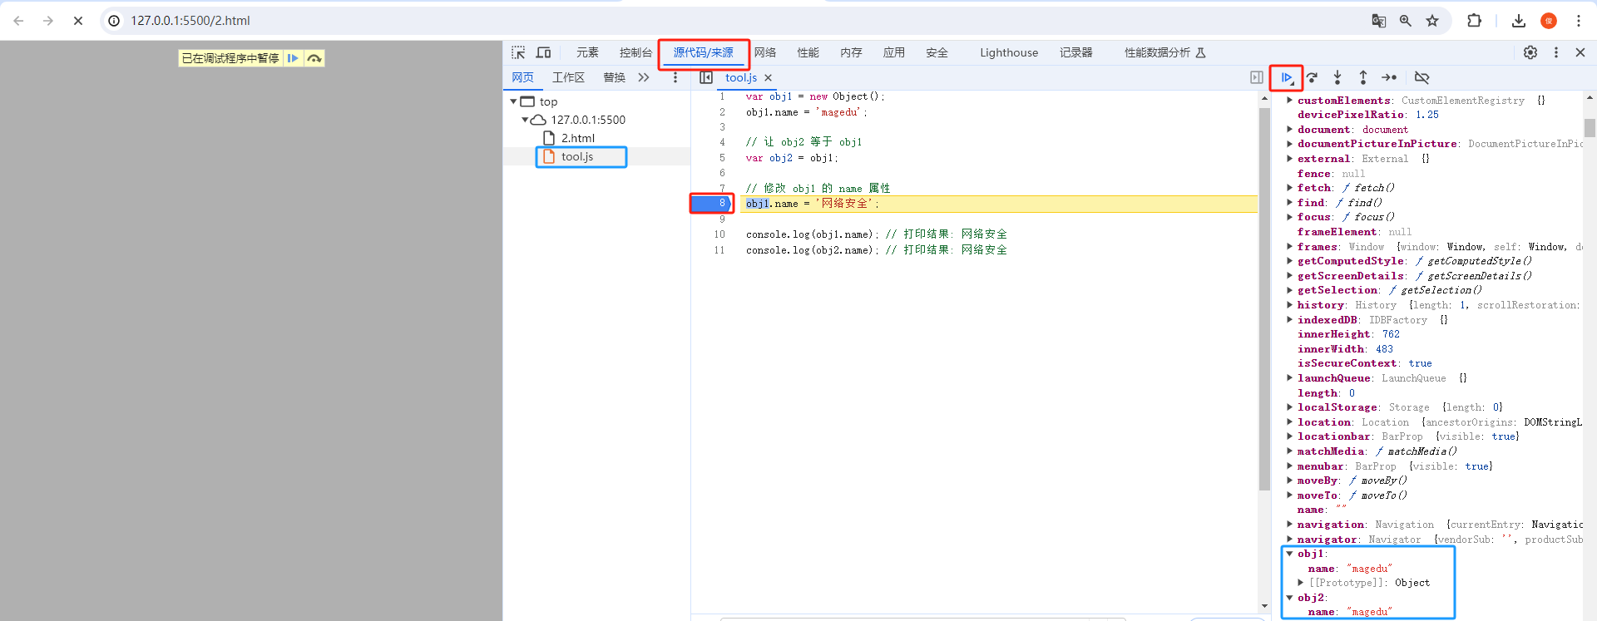The image size is (1597, 621).
Task: Open the 内存 panel tab
Action: click(x=851, y=52)
